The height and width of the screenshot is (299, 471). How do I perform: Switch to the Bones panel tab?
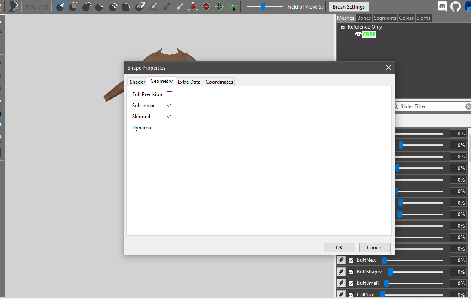[x=364, y=18]
